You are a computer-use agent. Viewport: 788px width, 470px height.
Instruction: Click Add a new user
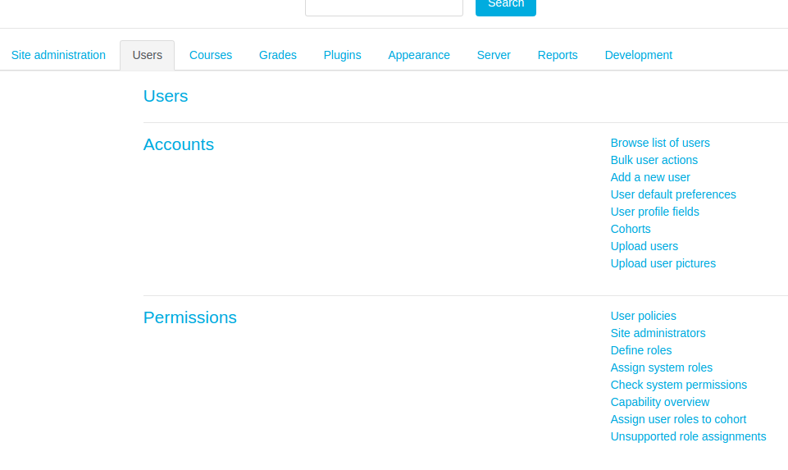[649, 177]
